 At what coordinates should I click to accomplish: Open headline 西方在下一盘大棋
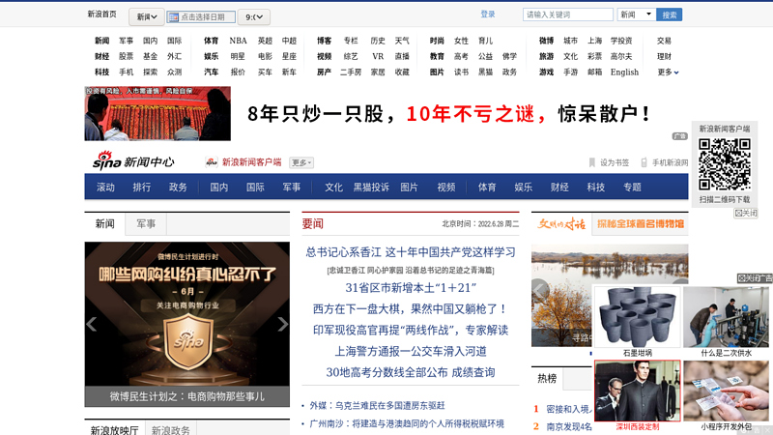point(411,308)
